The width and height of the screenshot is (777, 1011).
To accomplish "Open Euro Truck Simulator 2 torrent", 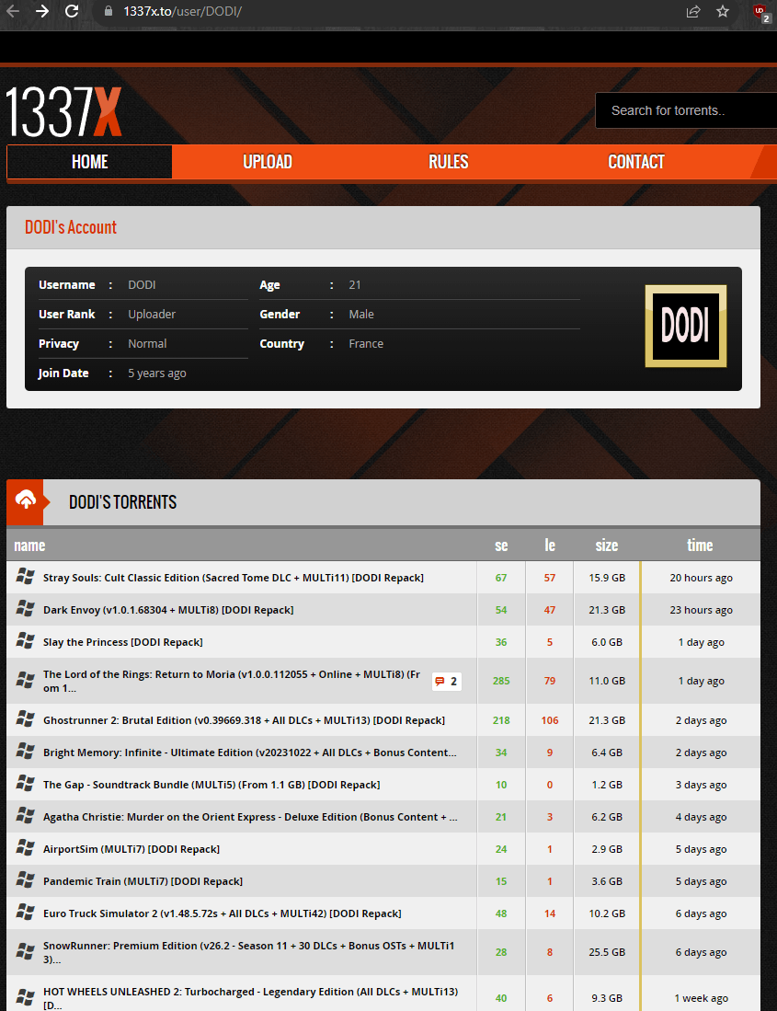I will pos(223,913).
